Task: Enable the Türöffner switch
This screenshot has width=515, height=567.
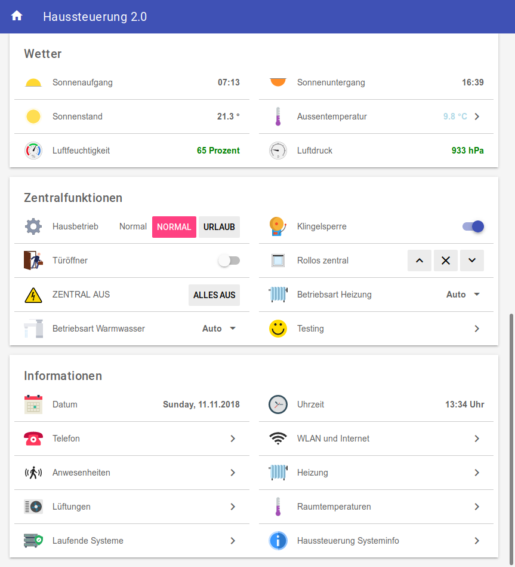Action: click(x=229, y=260)
